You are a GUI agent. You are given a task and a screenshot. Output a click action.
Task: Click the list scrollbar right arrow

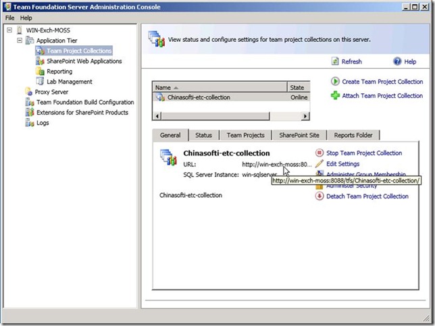[x=305, y=116]
